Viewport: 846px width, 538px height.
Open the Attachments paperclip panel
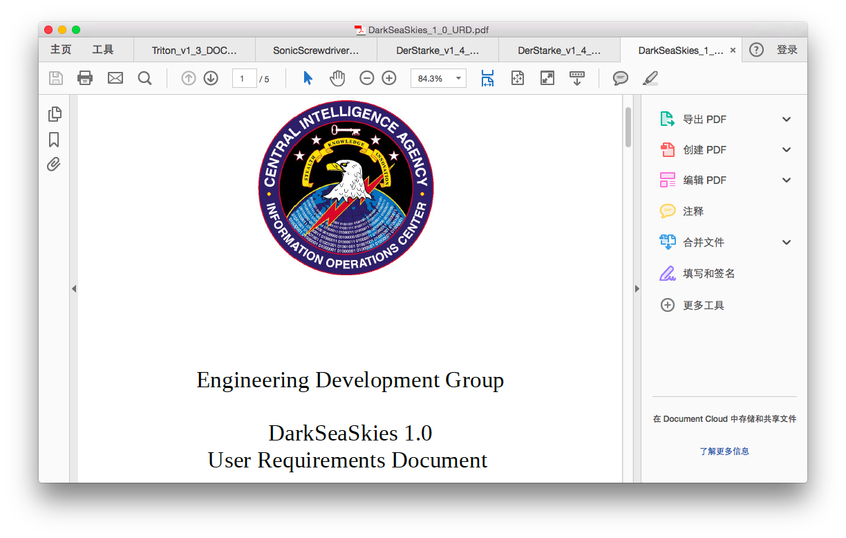pyautogui.click(x=54, y=165)
